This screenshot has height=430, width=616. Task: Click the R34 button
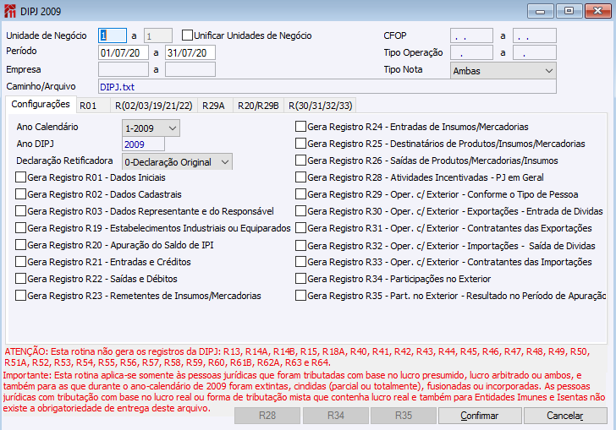click(335, 416)
